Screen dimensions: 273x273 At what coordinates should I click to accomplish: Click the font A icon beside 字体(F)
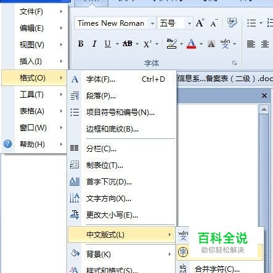point(75,79)
